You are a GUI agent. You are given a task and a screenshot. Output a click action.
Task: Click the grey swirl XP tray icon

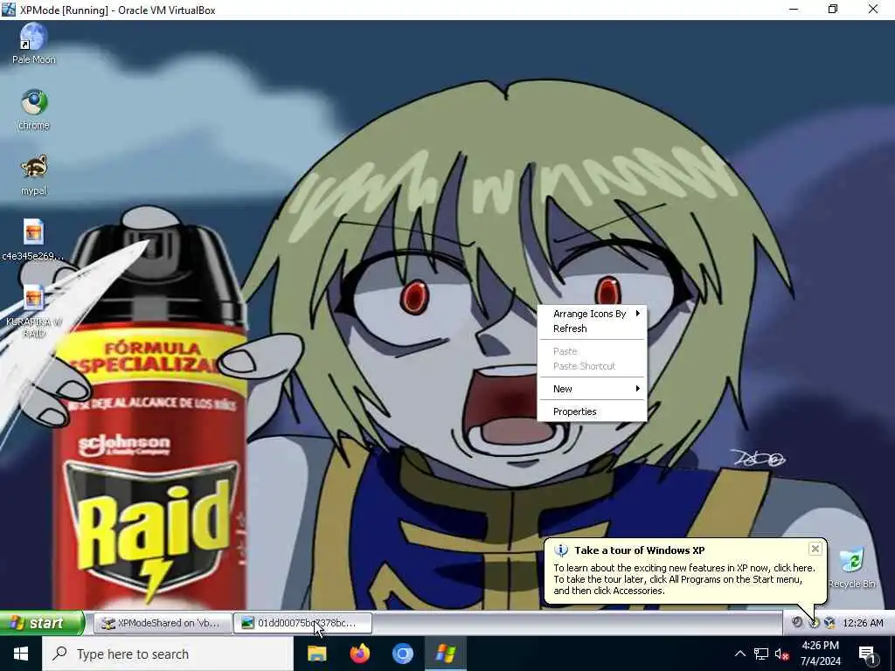click(797, 622)
